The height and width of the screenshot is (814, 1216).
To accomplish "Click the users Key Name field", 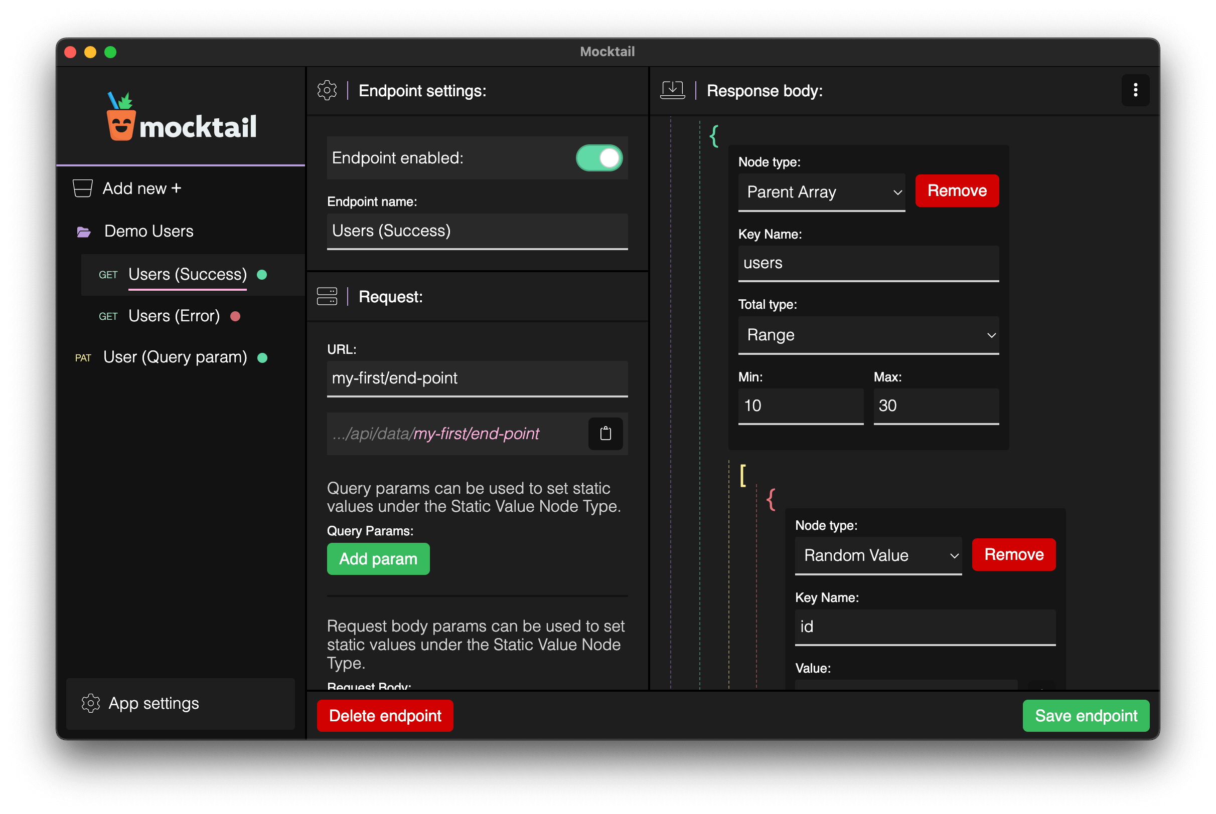I will point(868,263).
